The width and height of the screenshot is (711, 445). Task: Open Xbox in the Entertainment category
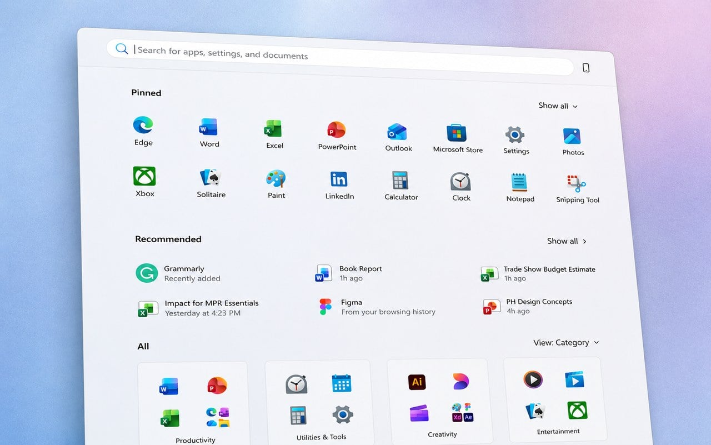tap(578, 410)
